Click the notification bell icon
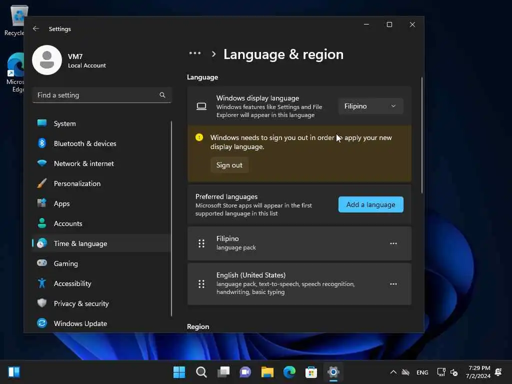512x384 pixels. [498, 372]
